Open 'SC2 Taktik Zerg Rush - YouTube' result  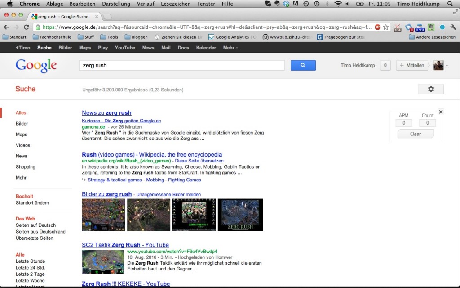pyautogui.click(x=125, y=245)
